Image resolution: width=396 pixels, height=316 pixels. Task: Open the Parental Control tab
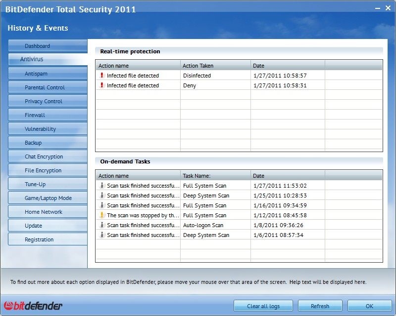(x=48, y=87)
